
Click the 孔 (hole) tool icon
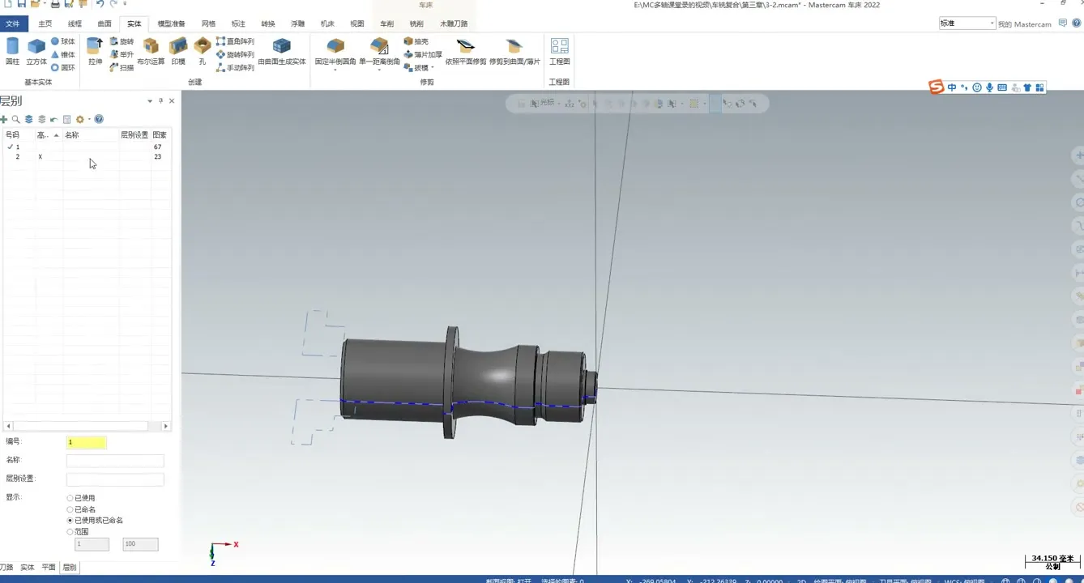pyautogui.click(x=202, y=50)
